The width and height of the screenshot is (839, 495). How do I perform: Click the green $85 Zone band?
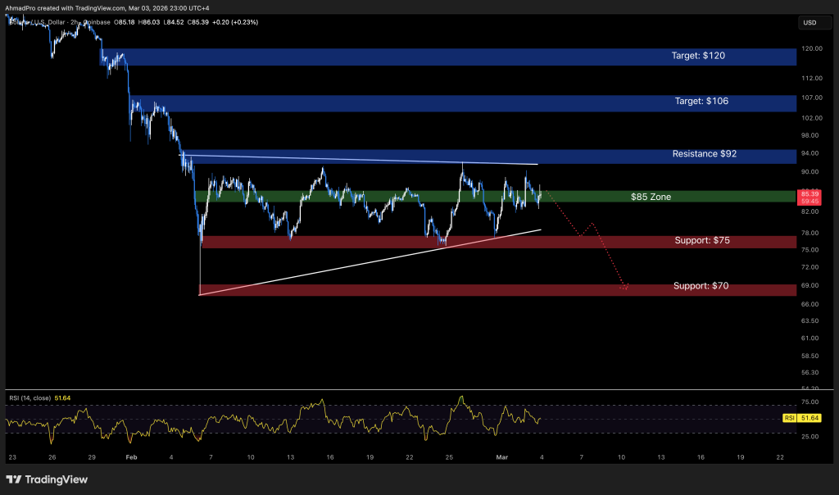click(x=650, y=197)
